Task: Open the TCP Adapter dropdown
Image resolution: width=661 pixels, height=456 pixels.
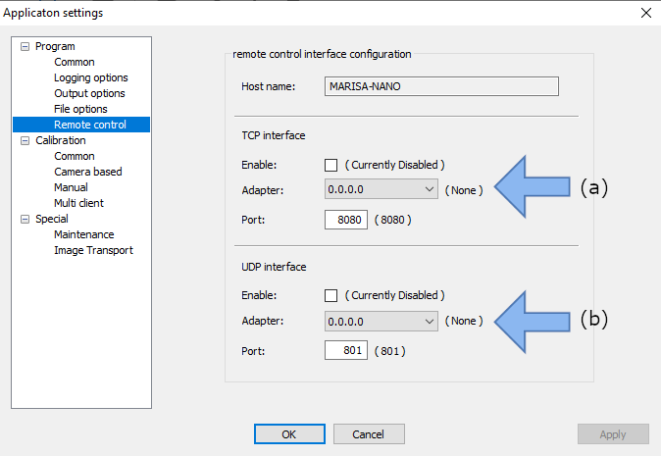Action: coord(381,189)
